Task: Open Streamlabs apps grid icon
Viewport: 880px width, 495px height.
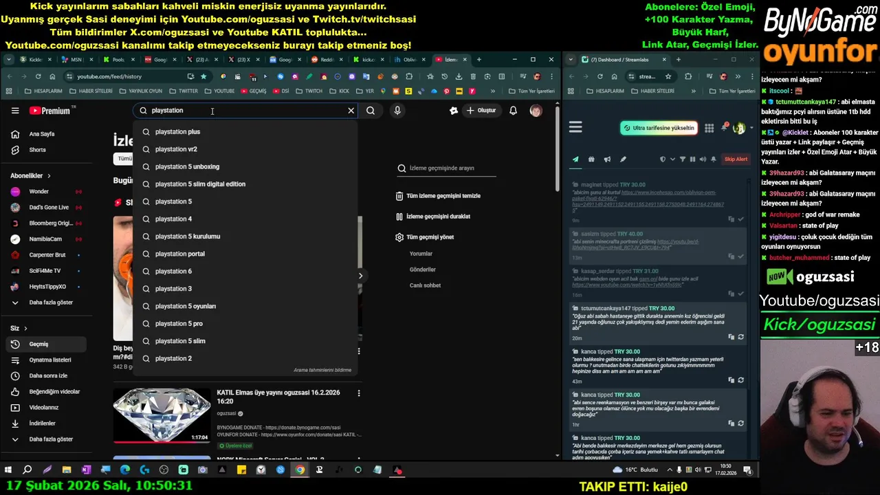Action: coord(709,128)
